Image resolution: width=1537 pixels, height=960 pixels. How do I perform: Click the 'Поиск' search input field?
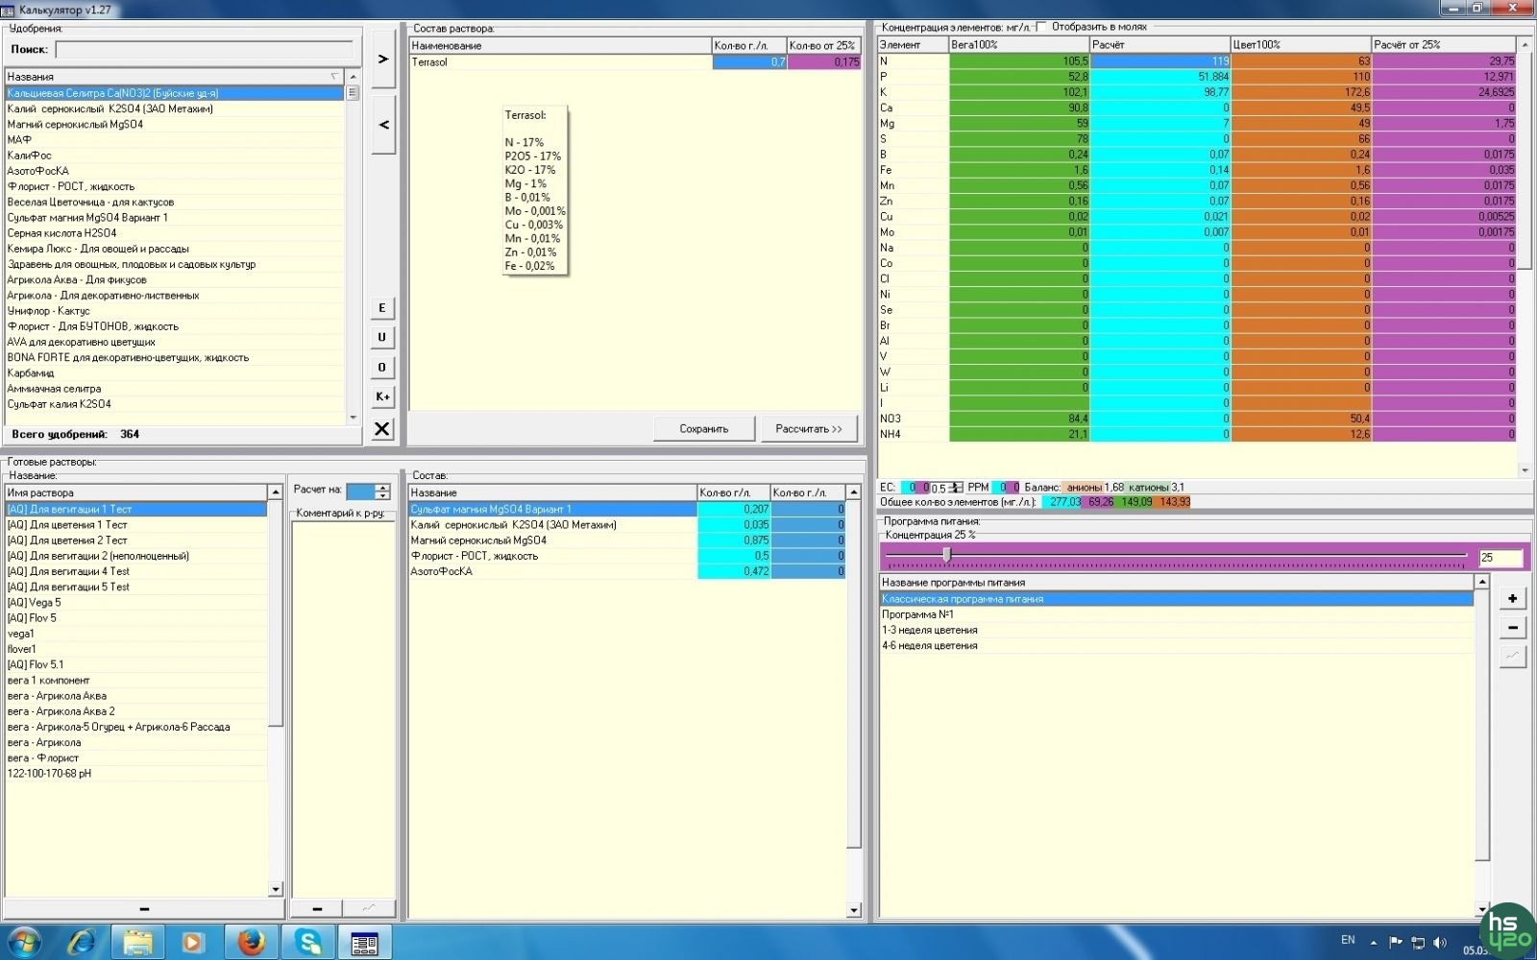(x=204, y=49)
